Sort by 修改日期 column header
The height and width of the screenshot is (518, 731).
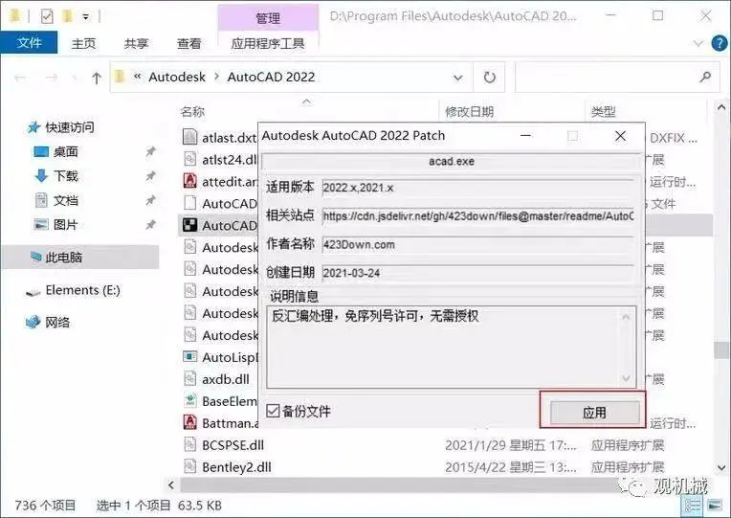point(469,111)
